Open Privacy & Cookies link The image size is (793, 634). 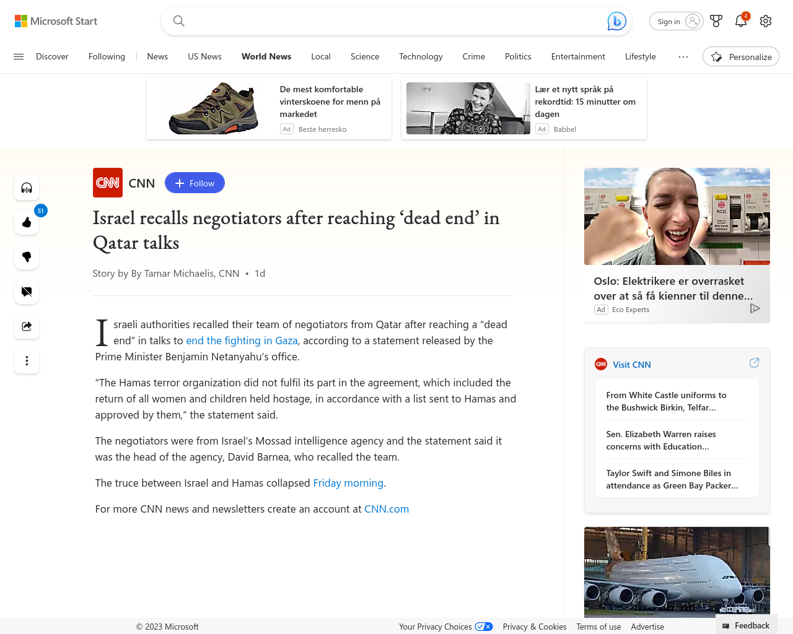[x=535, y=627]
